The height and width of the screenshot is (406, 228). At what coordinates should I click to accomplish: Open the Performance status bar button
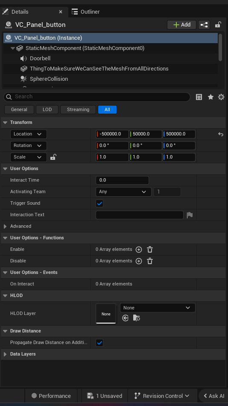tap(51, 396)
